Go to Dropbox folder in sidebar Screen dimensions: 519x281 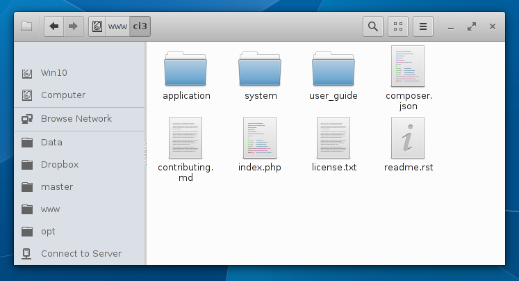[x=59, y=164]
